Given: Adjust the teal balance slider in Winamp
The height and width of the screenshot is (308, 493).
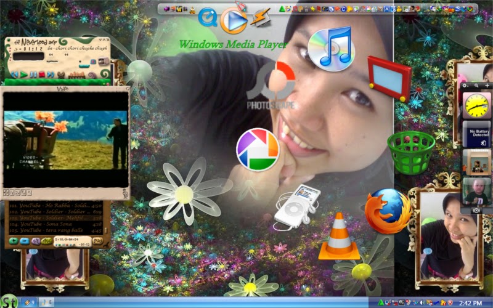Looking at the screenshot, I should [x=84, y=67].
